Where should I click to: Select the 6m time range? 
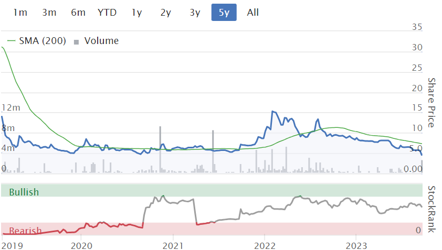[78, 12]
